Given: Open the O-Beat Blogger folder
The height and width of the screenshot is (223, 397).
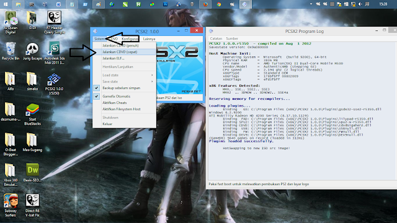Looking at the screenshot, I should point(11,144).
